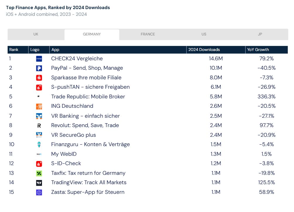Click Finanzguru – Konten & Verträge
Image resolution: width=294 pixels, height=212 pixels.
pyautogui.click(x=90, y=145)
